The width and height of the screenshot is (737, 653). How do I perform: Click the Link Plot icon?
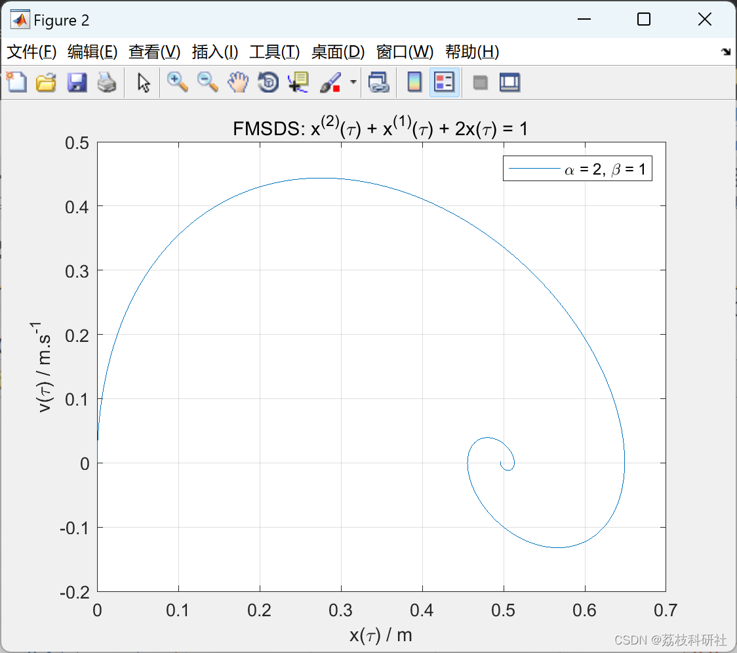379,82
